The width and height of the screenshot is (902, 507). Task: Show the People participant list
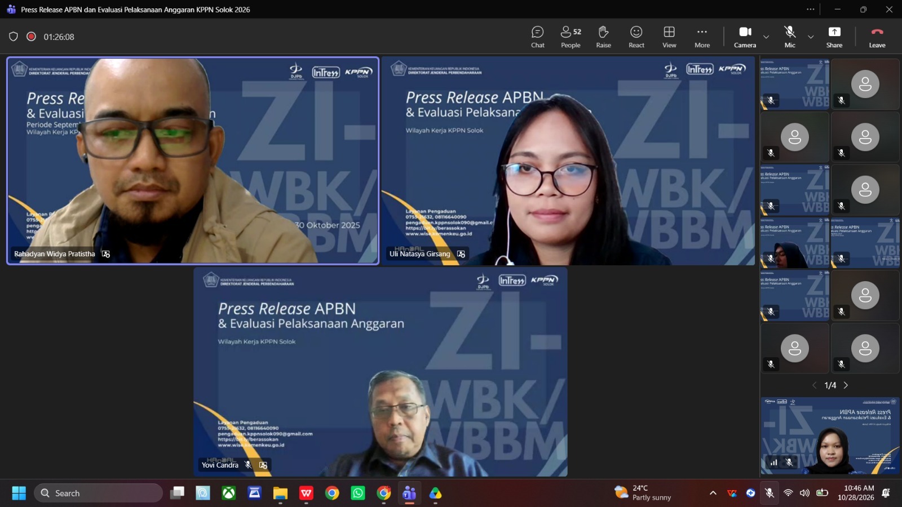pos(571,37)
